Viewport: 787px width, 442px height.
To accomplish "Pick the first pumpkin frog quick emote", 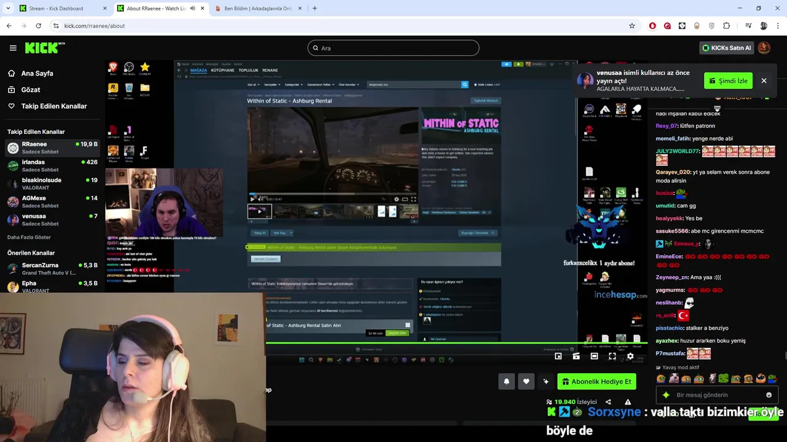I will 661,379.
